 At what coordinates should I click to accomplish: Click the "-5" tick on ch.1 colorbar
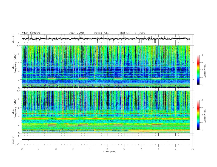(202, 70)
